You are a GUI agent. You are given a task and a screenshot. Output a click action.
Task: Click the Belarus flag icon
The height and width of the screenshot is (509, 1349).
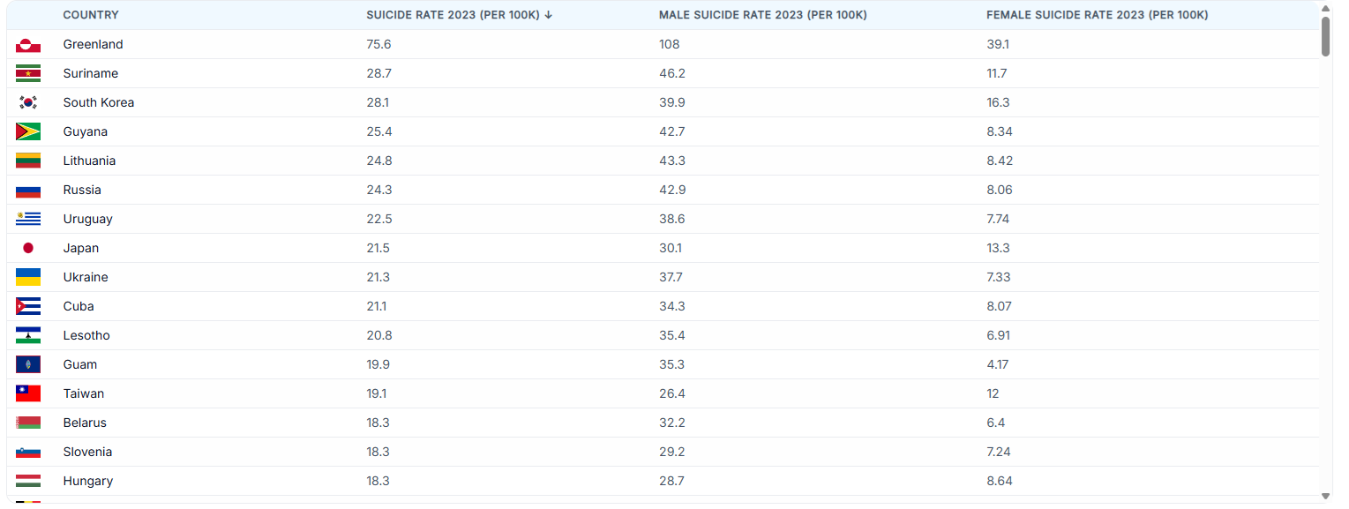click(28, 423)
